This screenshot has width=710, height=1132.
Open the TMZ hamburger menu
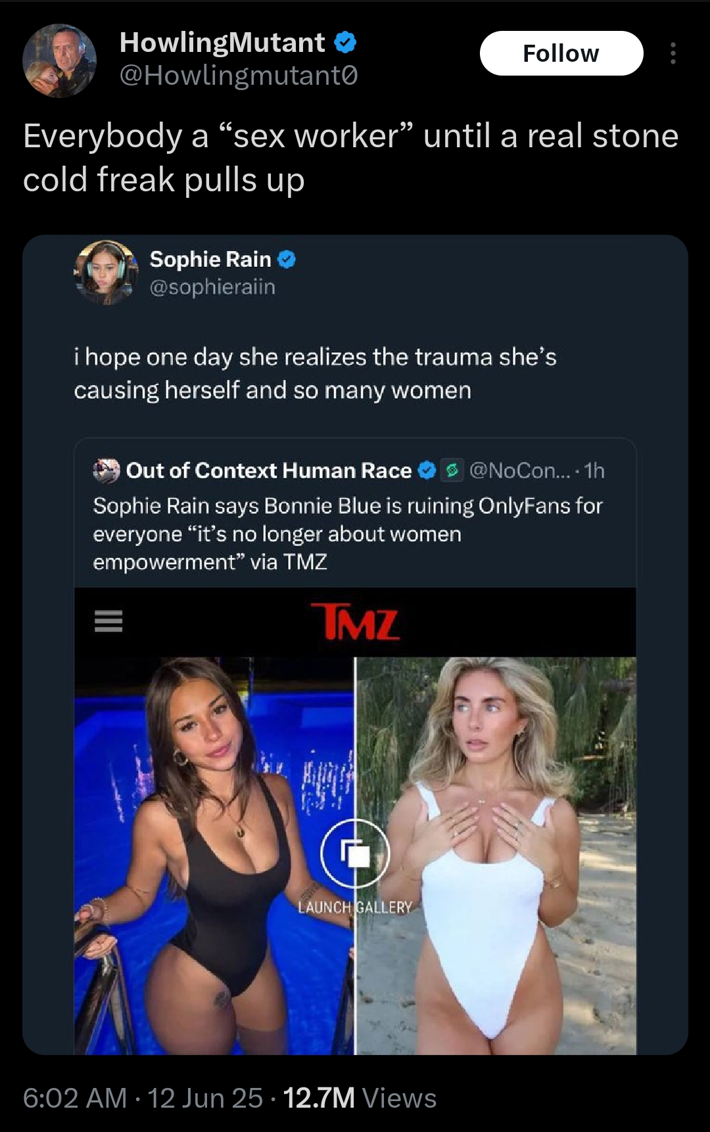click(x=108, y=621)
